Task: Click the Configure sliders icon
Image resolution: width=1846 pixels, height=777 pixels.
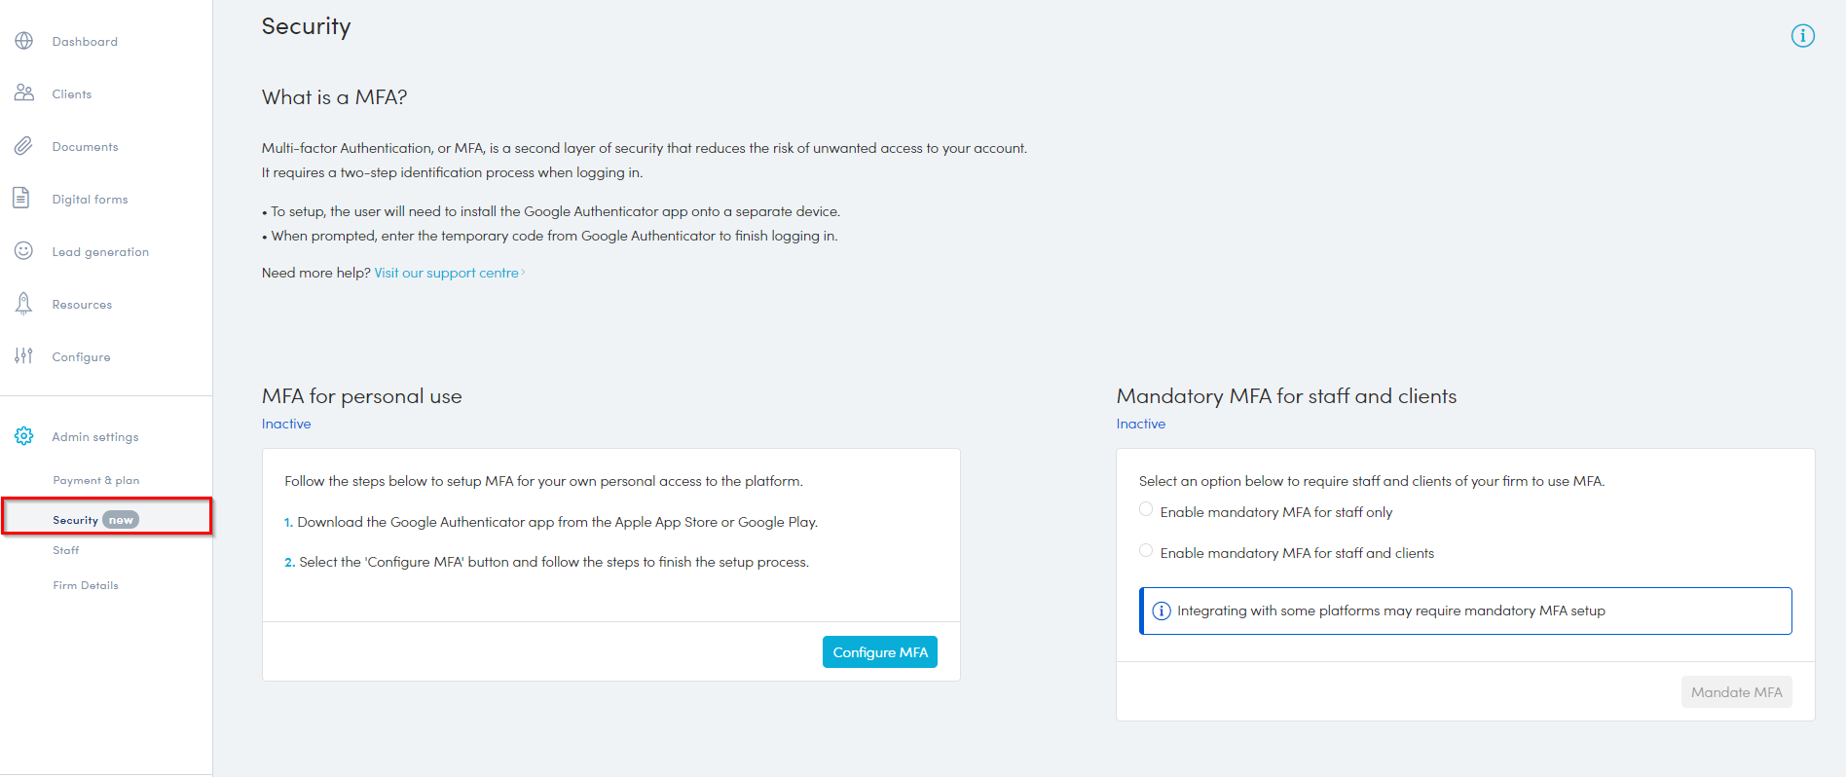Action: point(24,356)
